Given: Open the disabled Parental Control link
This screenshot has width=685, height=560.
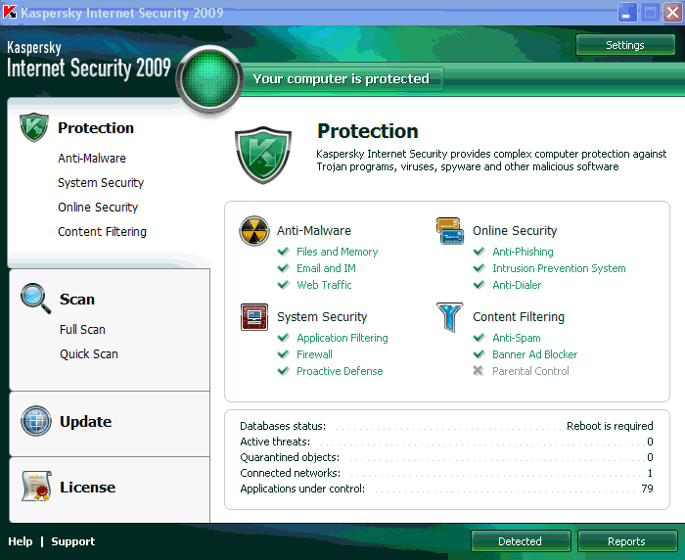Looking at the screenshot, I should 530,371.
